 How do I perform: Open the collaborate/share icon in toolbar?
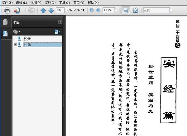point(17,10)
